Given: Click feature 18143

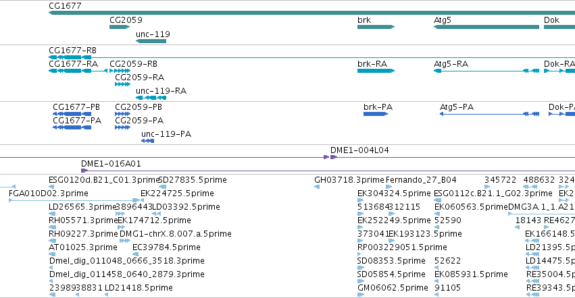Looking at the screenshot, I should (528, 220).
